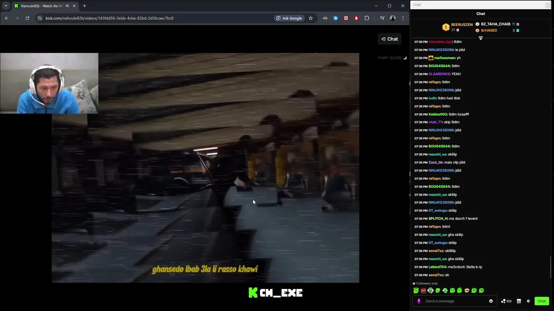Insert the red angry emote
This screenshot has height=311, width=554.
coord(423,291)
